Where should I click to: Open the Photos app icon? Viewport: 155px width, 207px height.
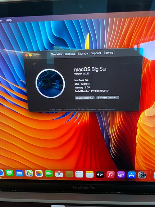pos(39,174)
